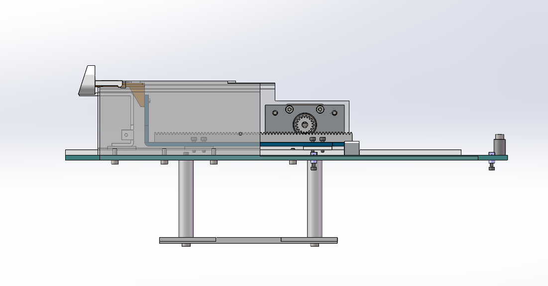The width and height of the screenshot is (548, 286).
Task: Select the small square bracket with hole
Action: [127, 135]
